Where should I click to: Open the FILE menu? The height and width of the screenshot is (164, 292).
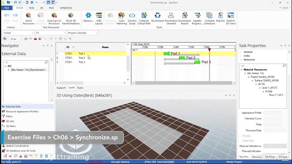(x=6, y=8)
